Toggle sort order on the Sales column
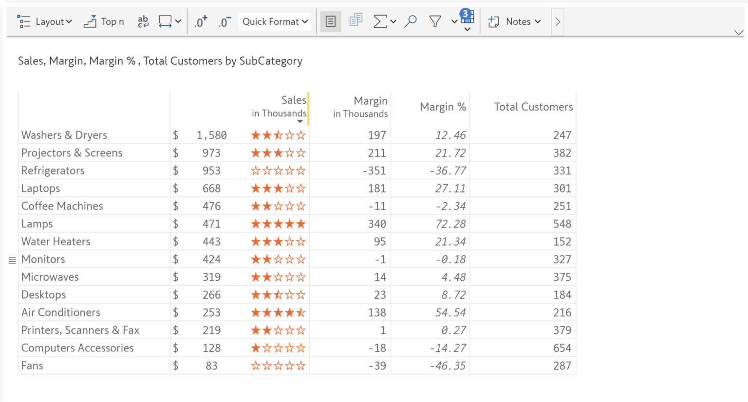The width and height of the screenshot is (748, 402). tap(300, 121)
